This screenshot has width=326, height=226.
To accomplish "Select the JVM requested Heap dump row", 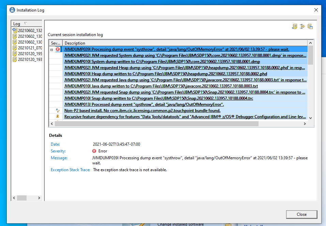I will click(185, 68).
